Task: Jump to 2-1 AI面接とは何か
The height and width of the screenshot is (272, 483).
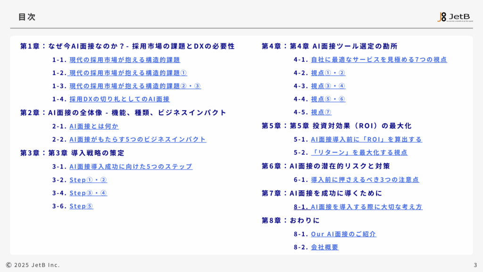Action: click(x=94, y=127)
